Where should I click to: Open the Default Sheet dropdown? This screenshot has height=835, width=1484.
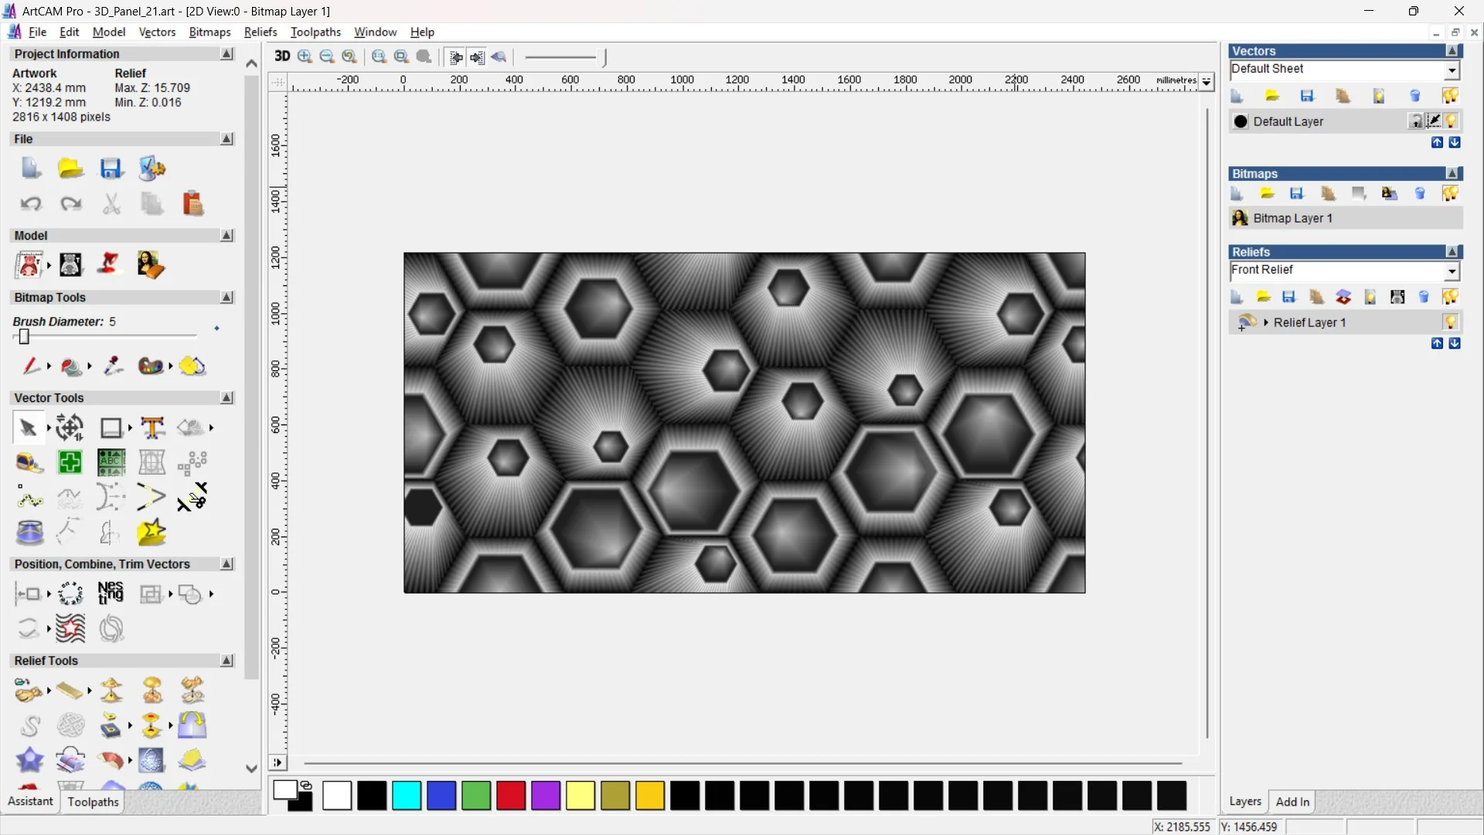coord(1452,70)
